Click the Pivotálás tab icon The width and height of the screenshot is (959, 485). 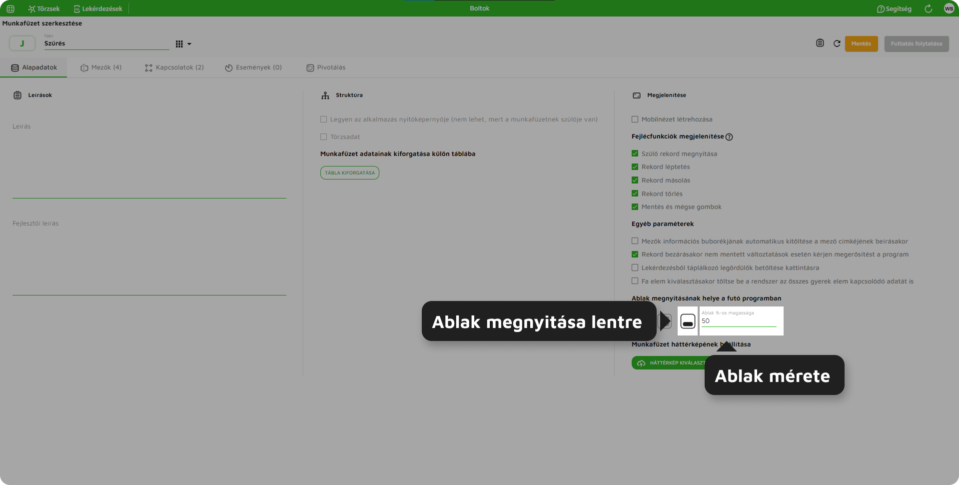[310, 68]
